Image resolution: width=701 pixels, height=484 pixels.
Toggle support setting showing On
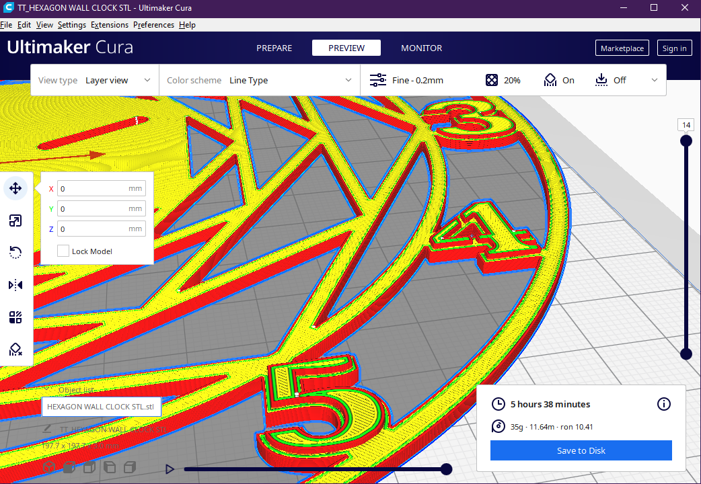[x=559, y=80]
